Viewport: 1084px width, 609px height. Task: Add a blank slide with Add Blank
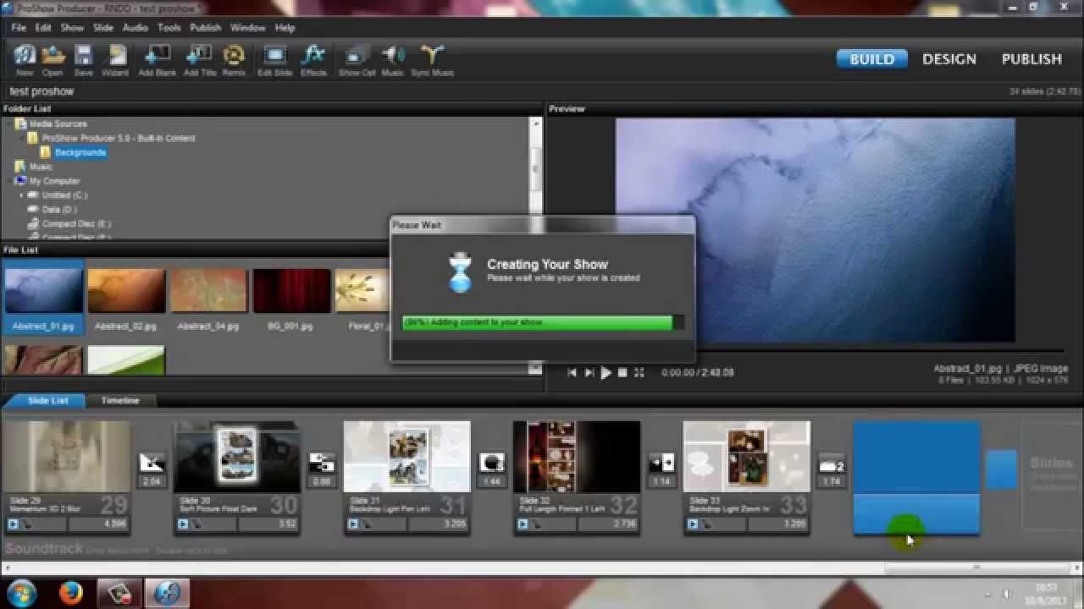click(x=157, y=59)
